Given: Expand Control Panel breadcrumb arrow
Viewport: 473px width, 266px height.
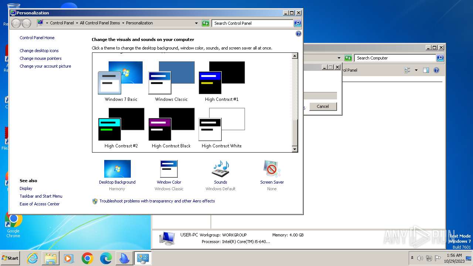Looking at the screenshot, I should (77, 23).
